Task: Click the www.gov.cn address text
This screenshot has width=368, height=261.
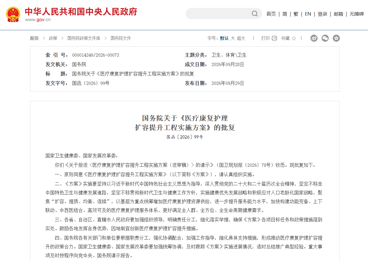Action: coord(38,20)
